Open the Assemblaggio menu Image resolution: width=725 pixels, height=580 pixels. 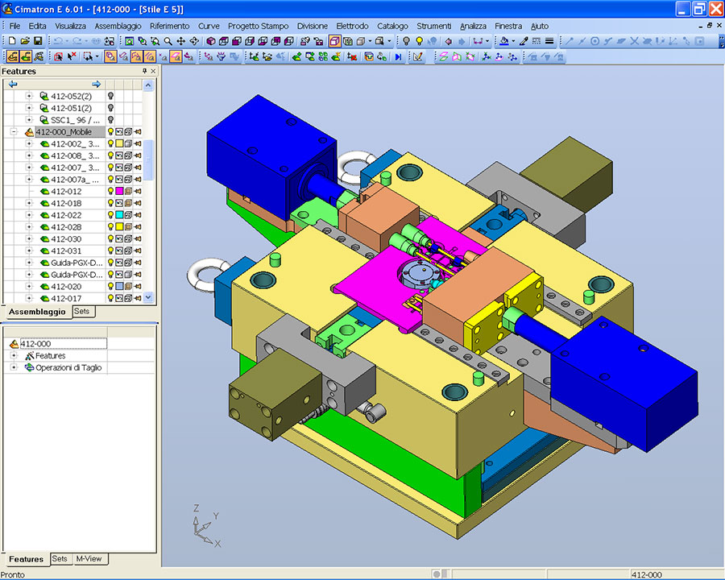pyautogui.click(x=118, y=26)
